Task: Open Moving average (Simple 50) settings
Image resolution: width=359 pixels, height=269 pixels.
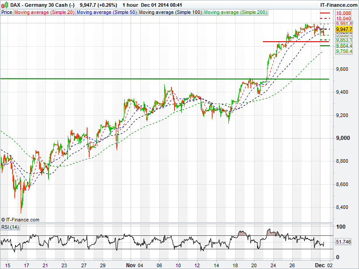Action: tap(106, 12)
